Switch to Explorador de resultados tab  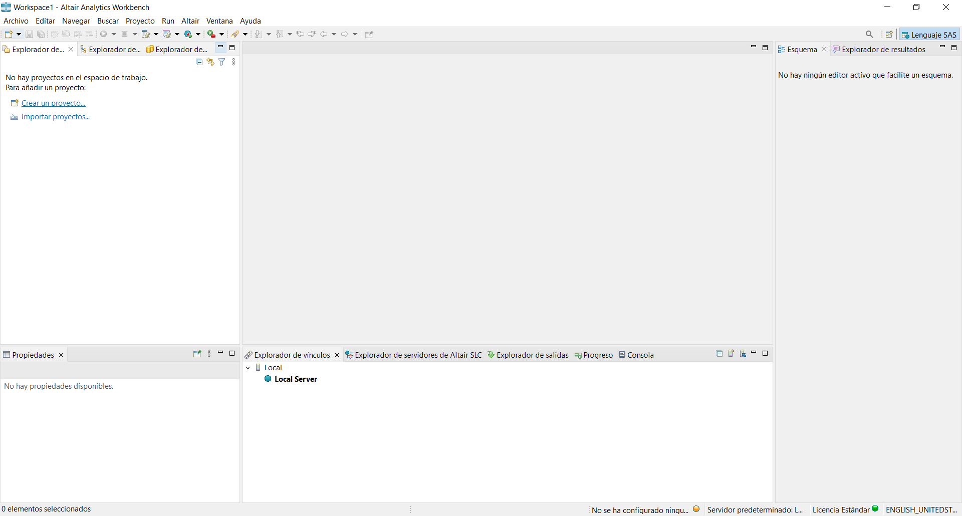(879, 50)
